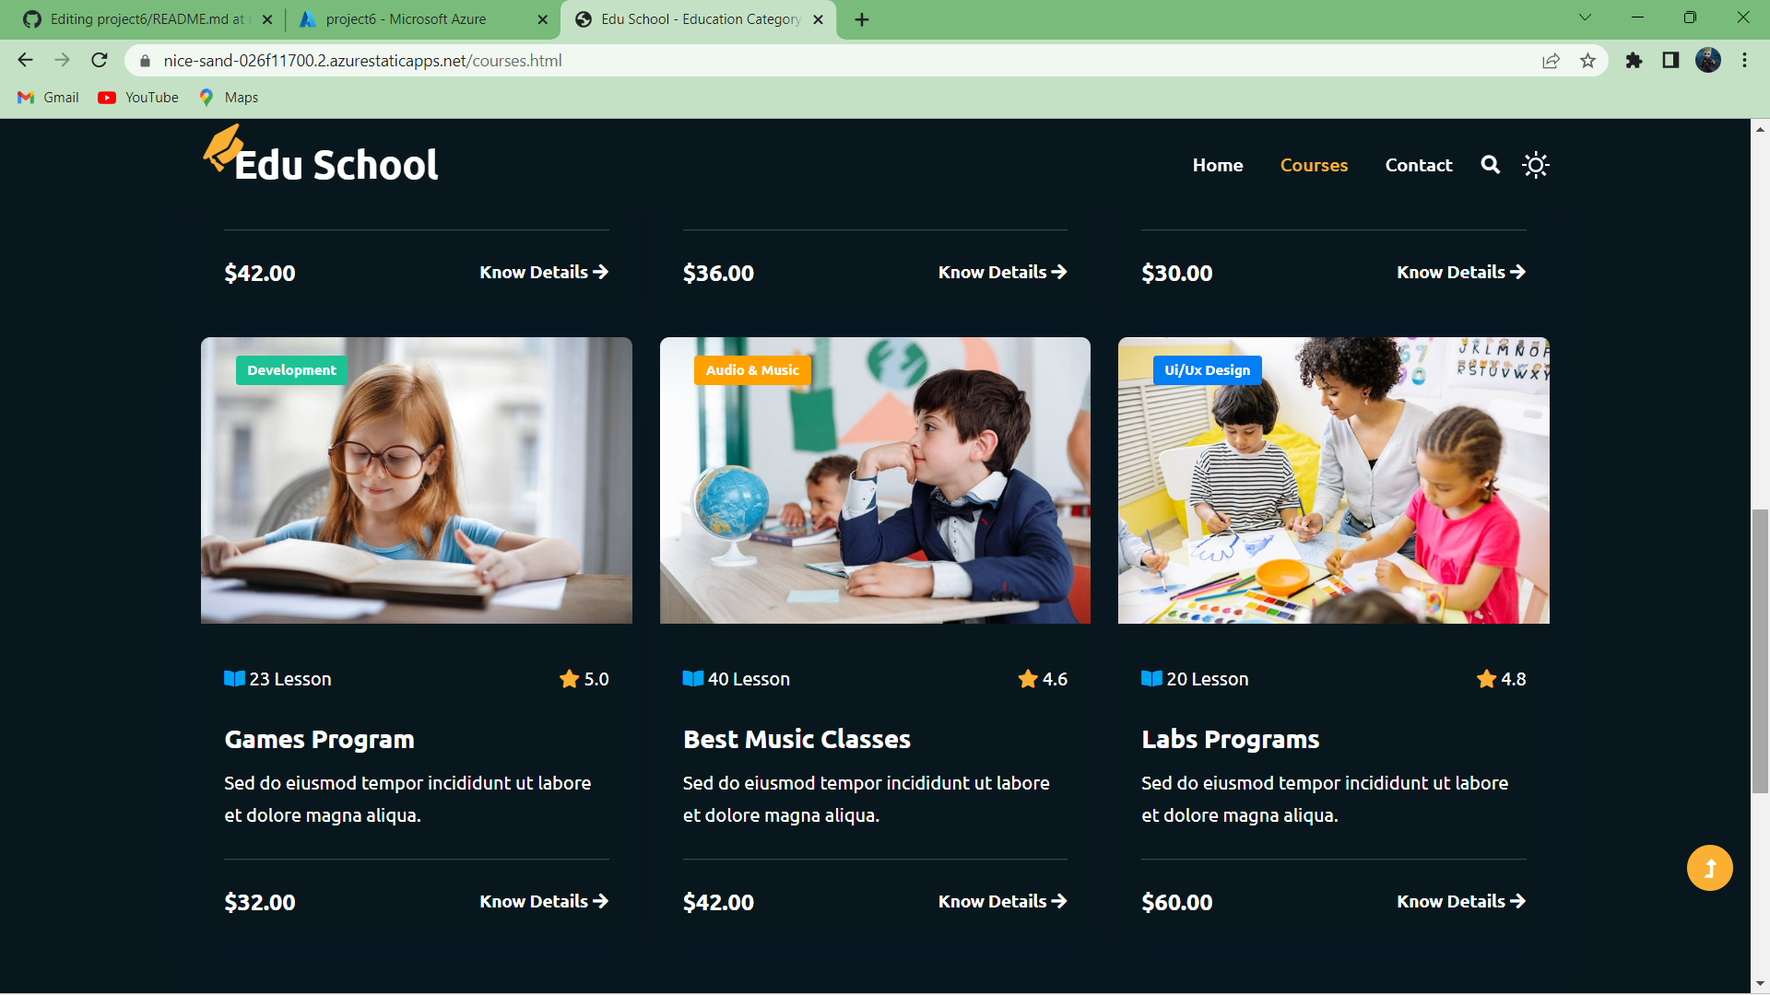Toggle browser side panel icon
Viewport: 1770px width, 995px height.
tap(1670, 61)
